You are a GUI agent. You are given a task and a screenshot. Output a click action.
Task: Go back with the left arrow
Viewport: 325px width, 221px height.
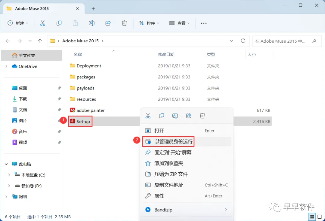click(x=8, y=41)
